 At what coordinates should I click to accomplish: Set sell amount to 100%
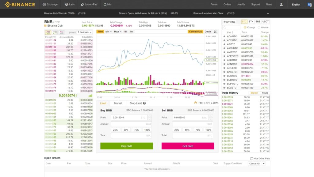[x=208, y=130]
